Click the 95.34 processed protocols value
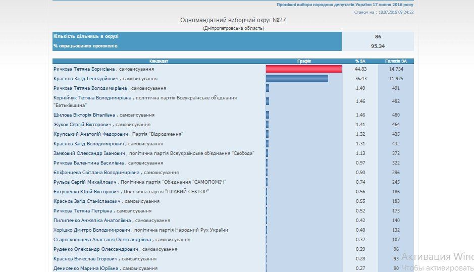The image size is (474, 272). point(378,46)
